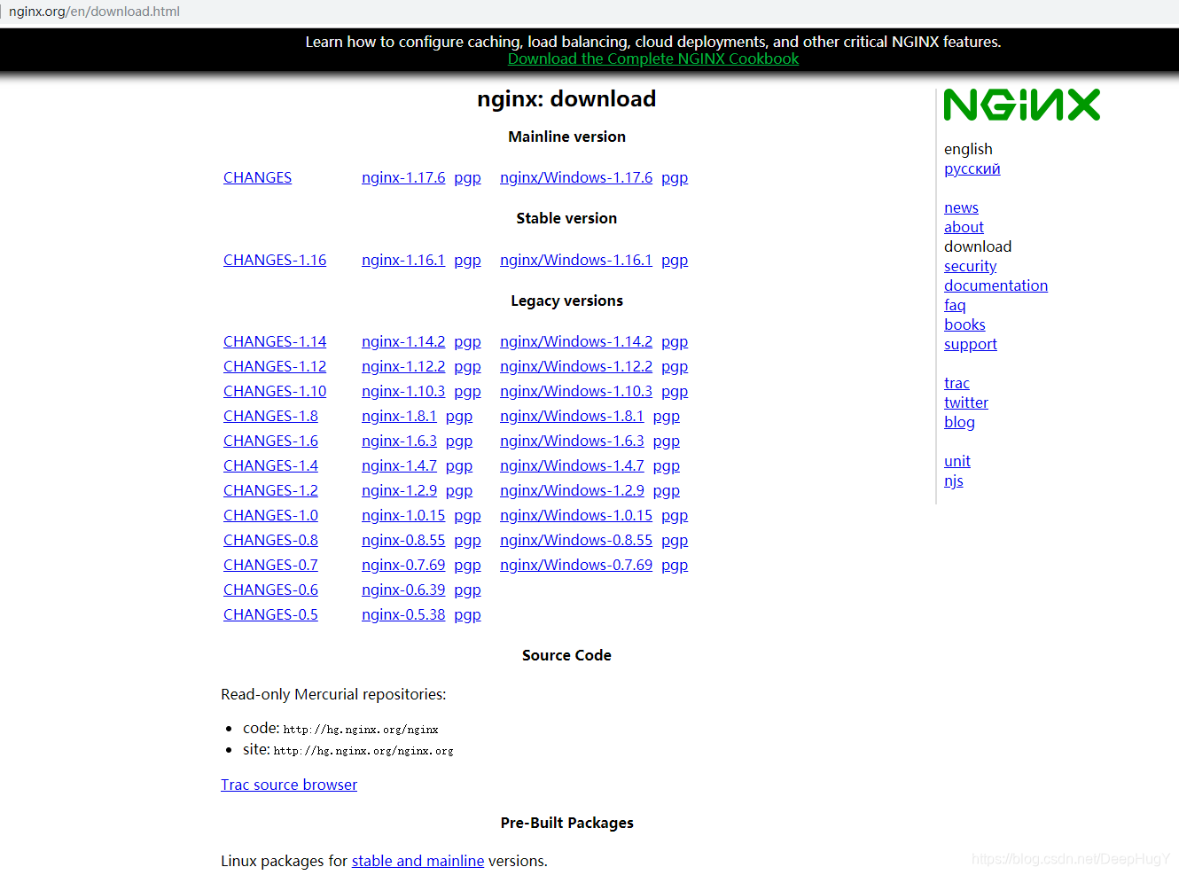
Task: Download nginx/Windows-1.17.6
Action: (576, 177)
